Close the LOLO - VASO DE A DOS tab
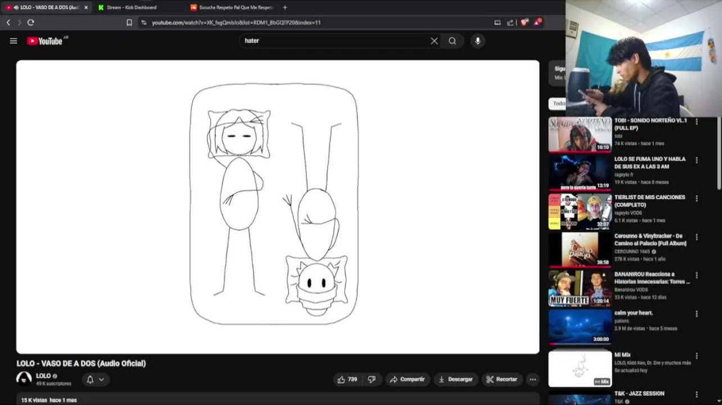Image resolution: width=722 pixels, height=405 pixels. 86,7
